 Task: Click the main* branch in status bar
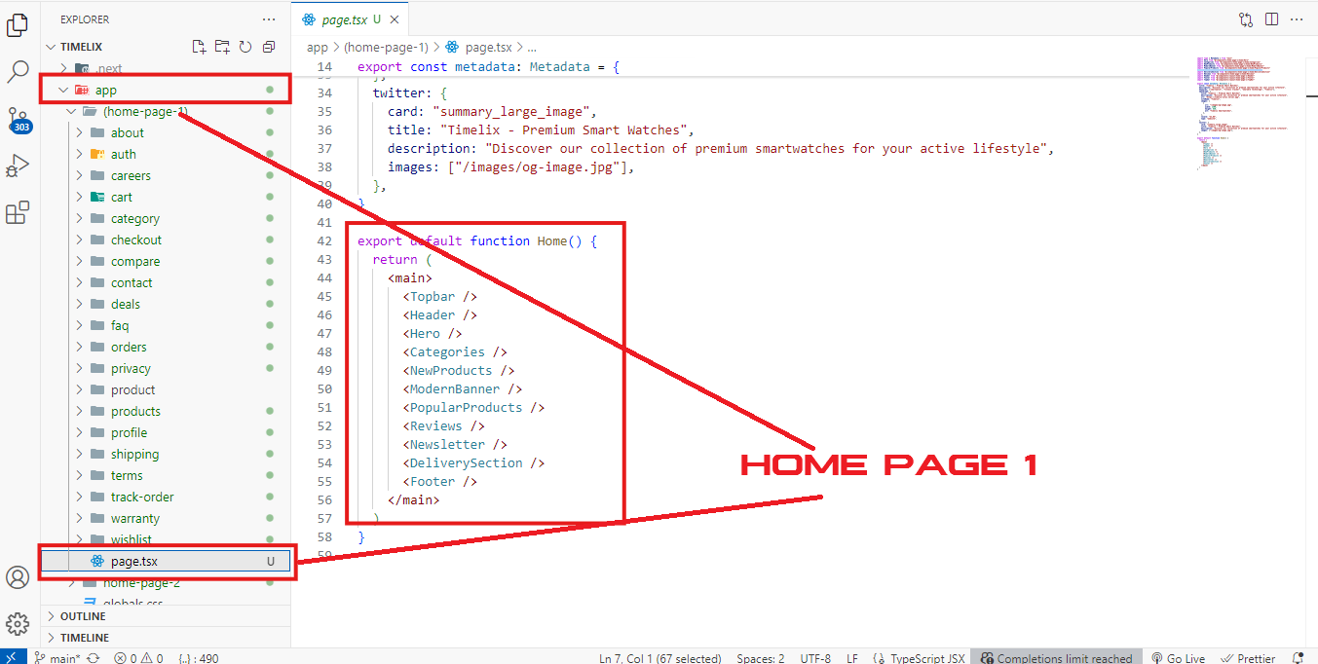[56, 658]
